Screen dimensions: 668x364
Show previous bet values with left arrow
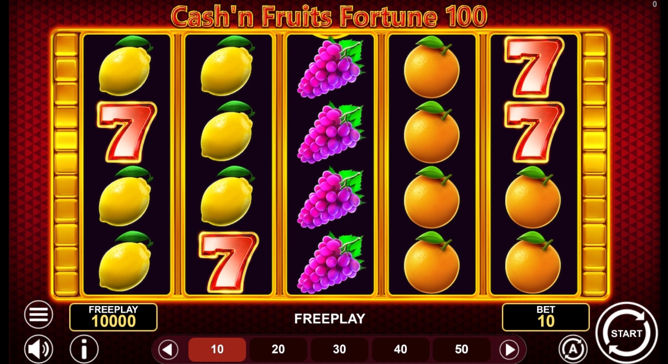pyautogui.click(x=168, y=350)
